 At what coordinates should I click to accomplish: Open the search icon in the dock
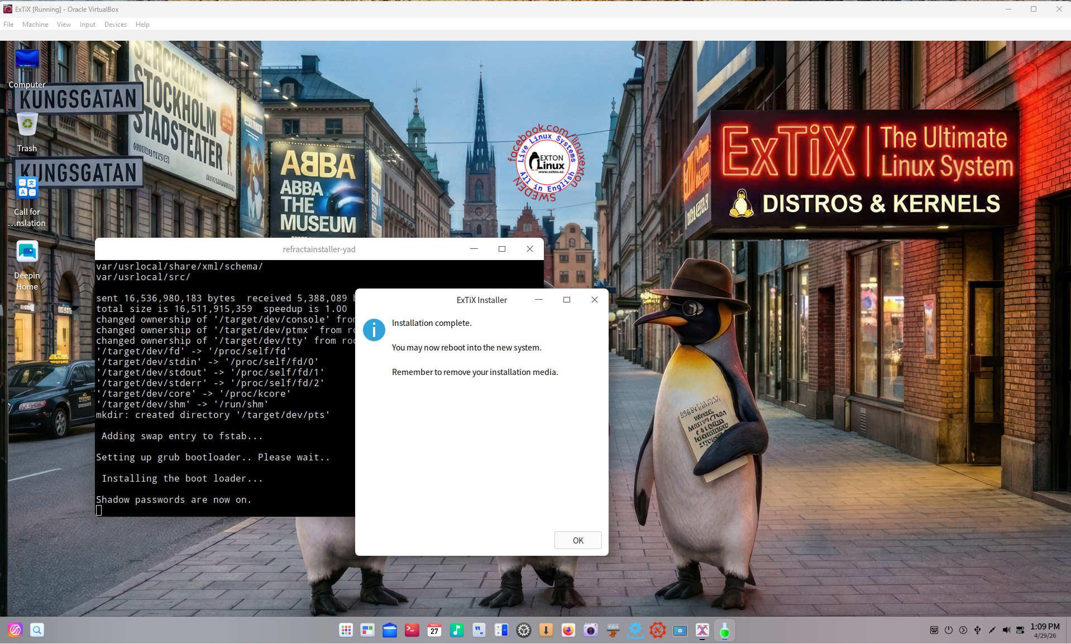37,630
